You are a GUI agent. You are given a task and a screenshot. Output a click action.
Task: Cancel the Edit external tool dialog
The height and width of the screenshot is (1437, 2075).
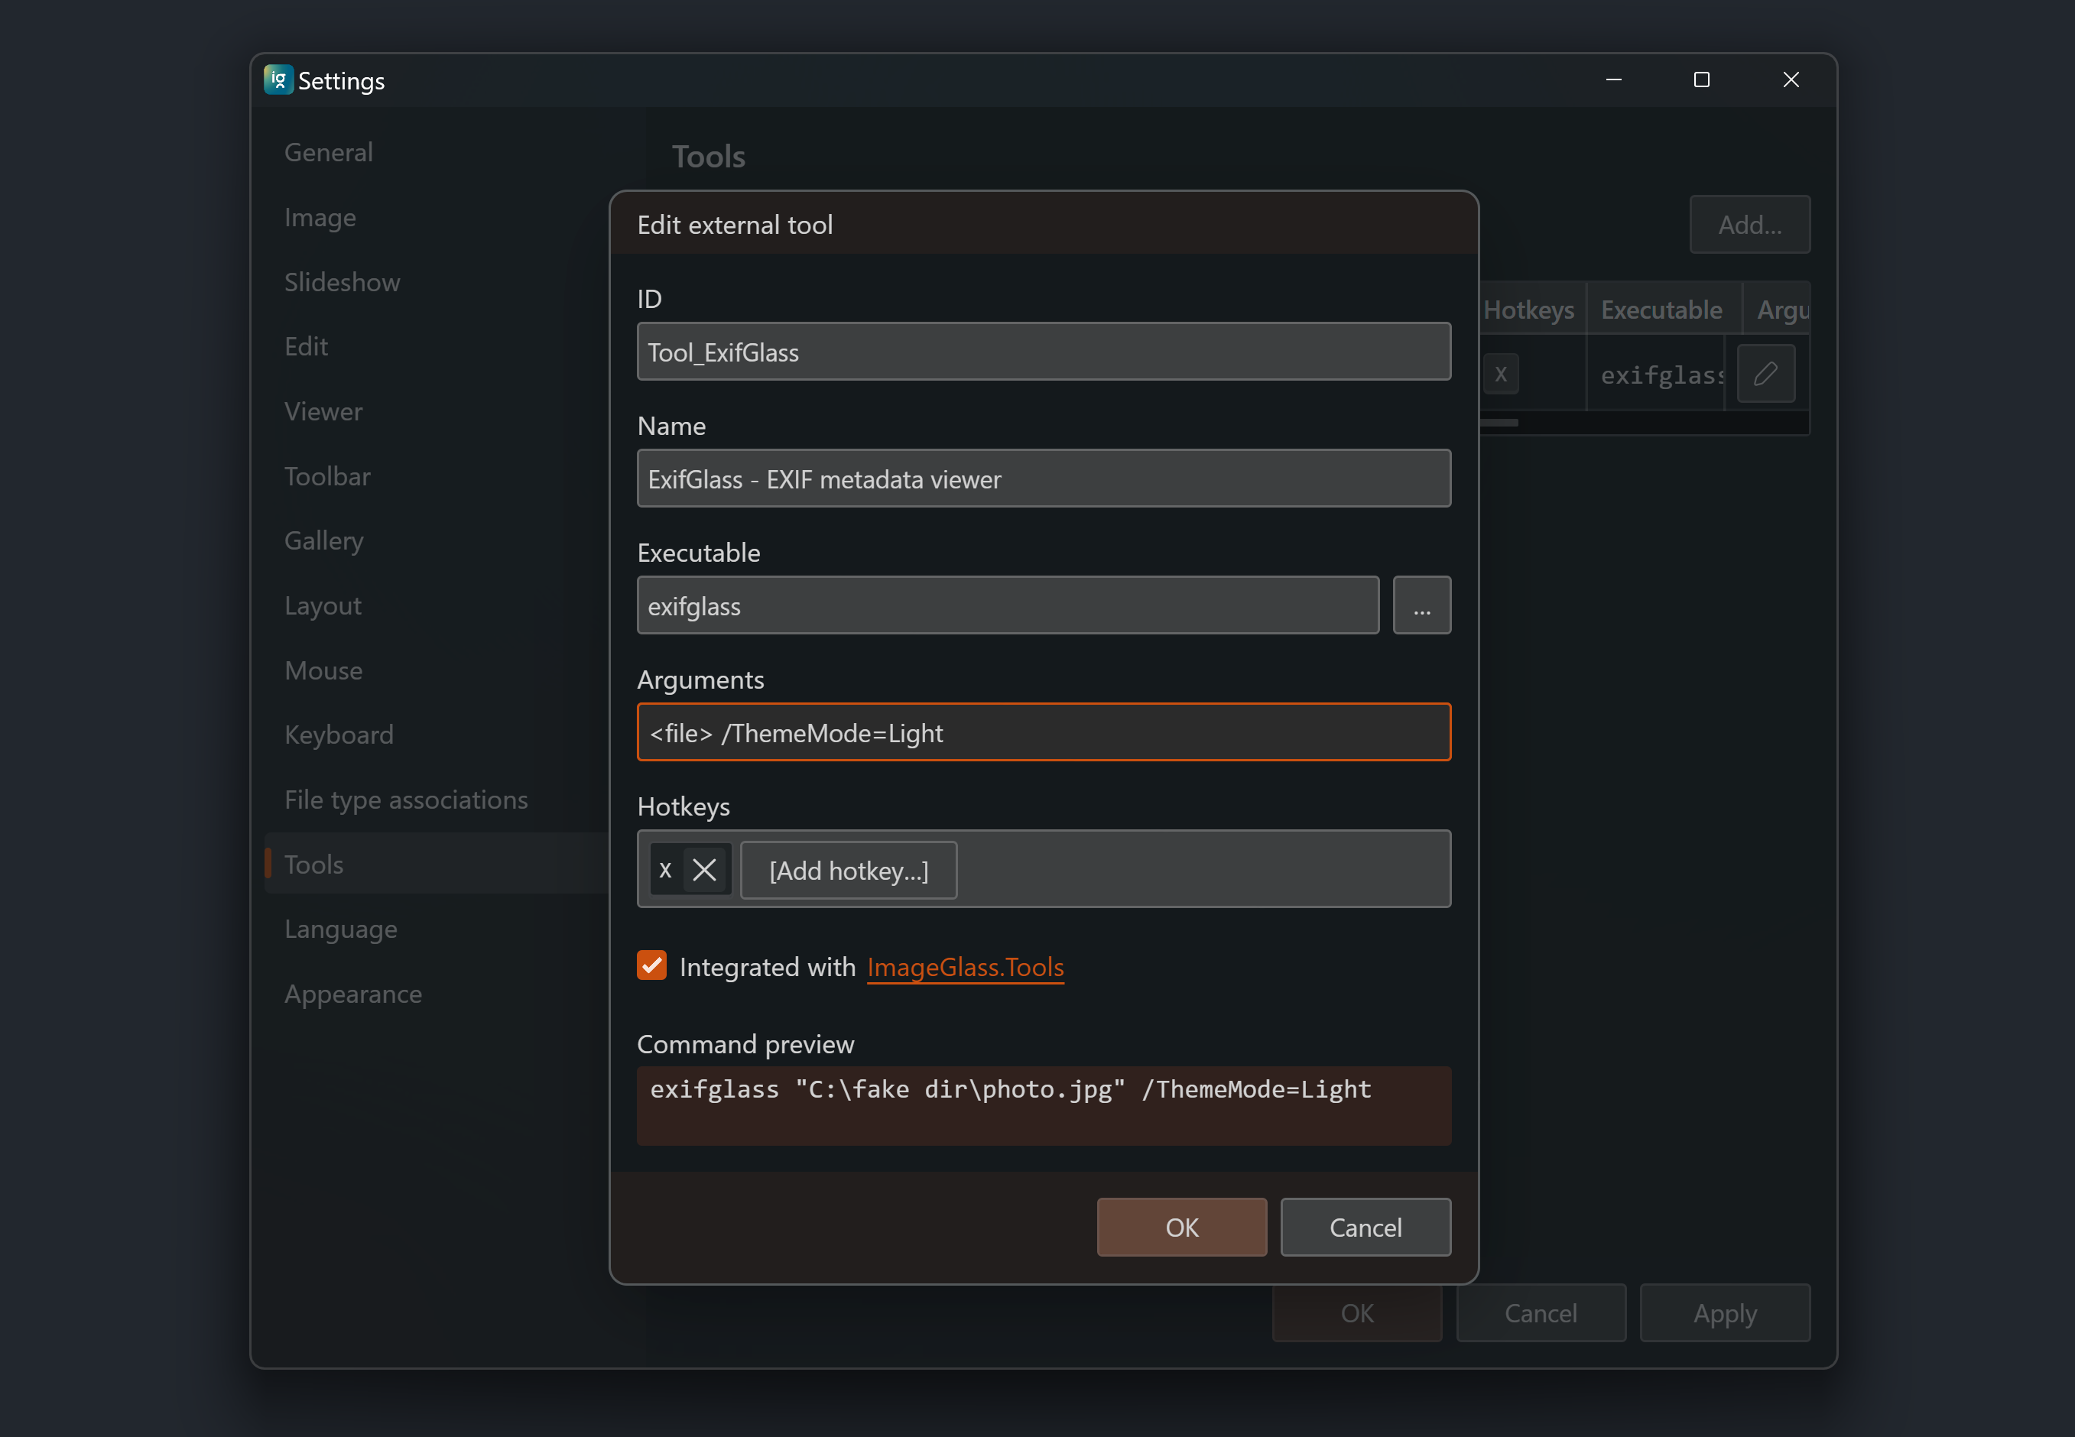[x=1365, y=1226]
